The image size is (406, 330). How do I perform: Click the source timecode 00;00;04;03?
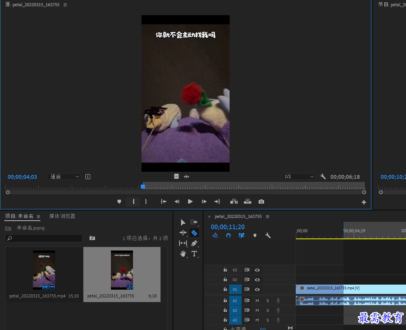(x=22, y=177)
